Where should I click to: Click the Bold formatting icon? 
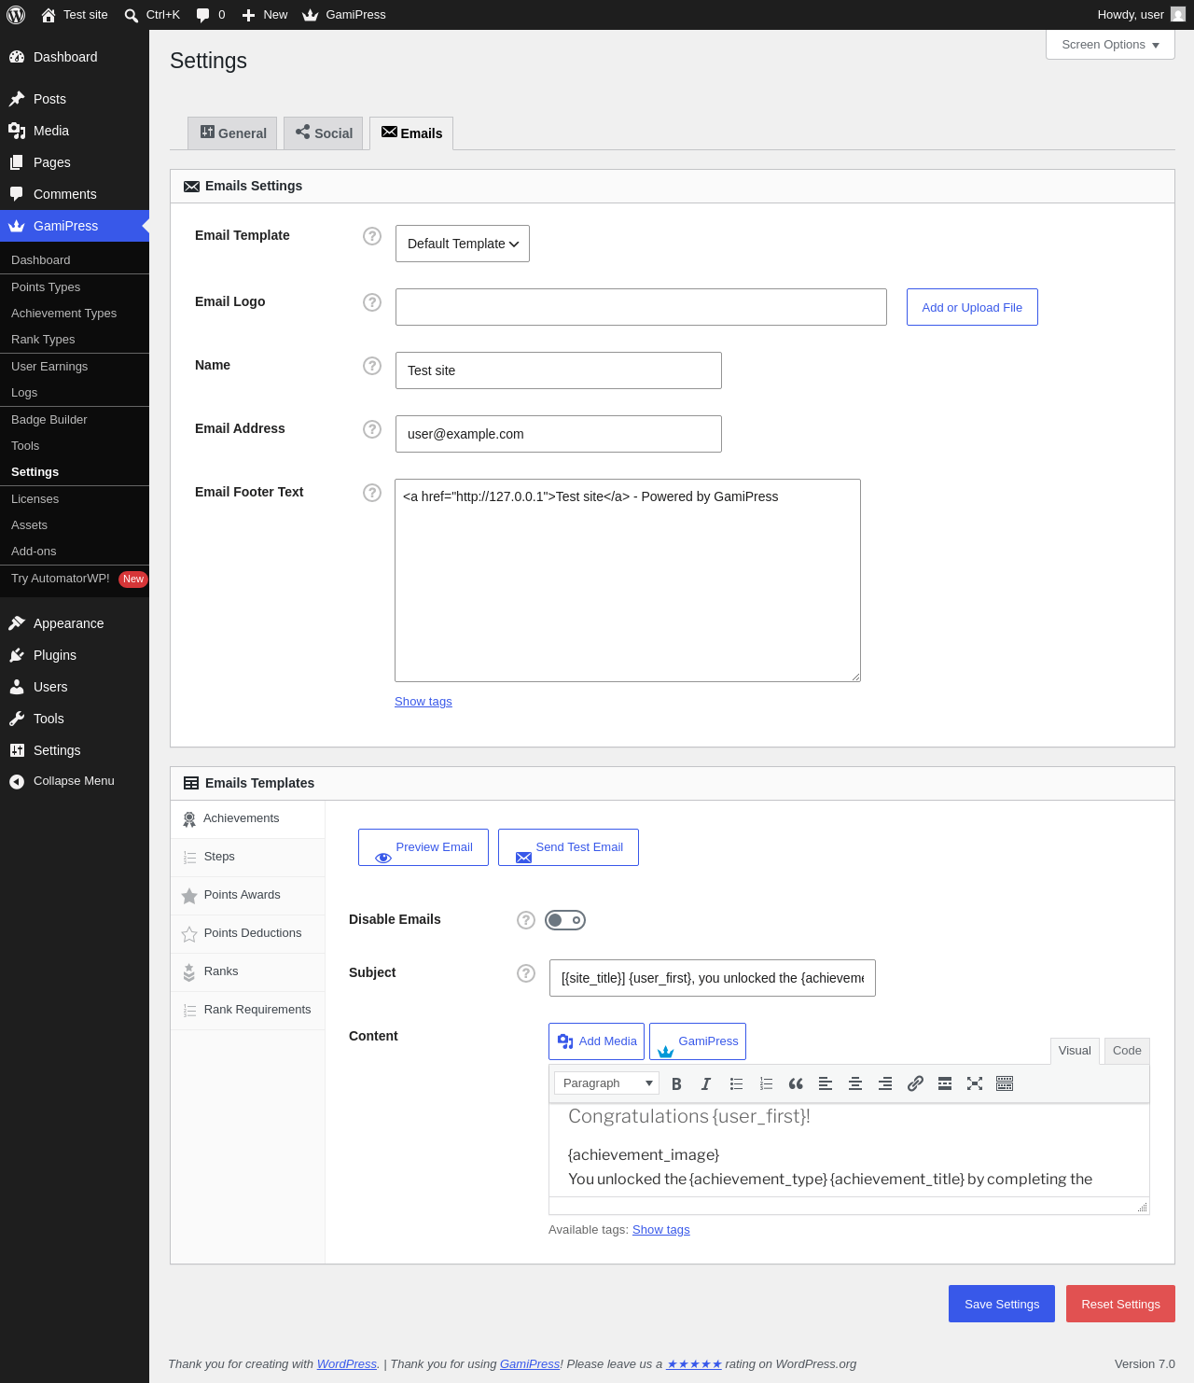click(676, 1083)
